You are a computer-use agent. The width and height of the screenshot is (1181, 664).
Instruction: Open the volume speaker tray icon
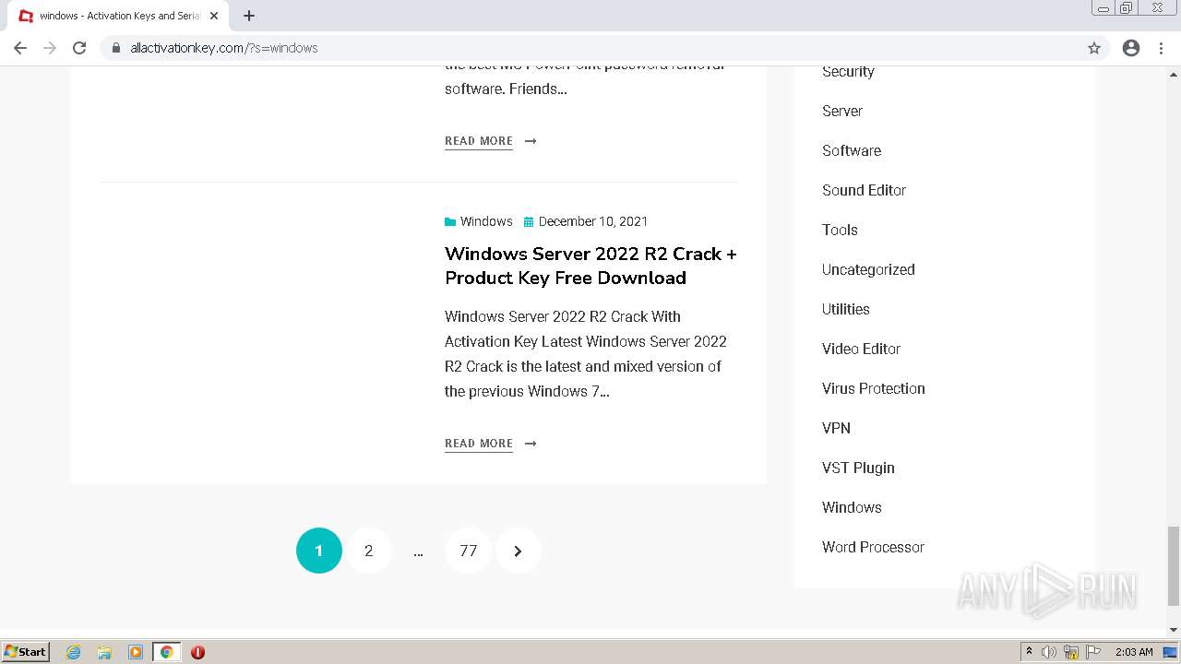point(1049,652)
